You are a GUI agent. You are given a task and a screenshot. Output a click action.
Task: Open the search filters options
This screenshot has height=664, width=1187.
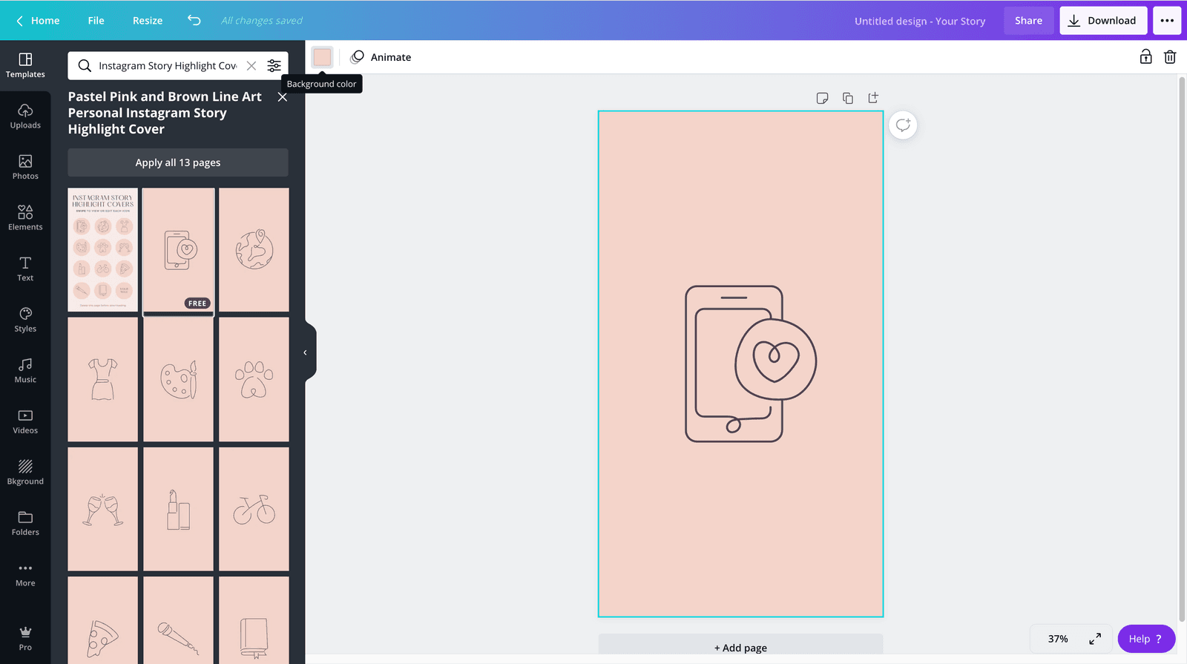(274, 66)
